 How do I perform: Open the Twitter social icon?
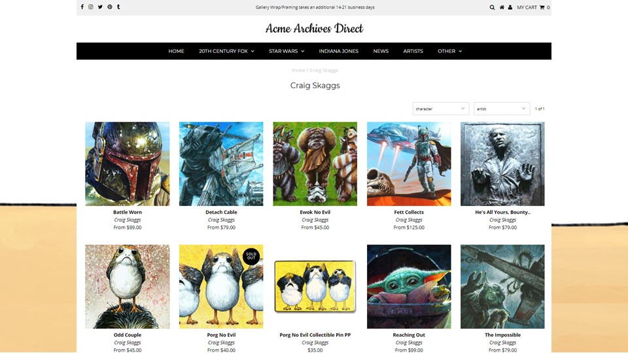(x=100, y=7)
